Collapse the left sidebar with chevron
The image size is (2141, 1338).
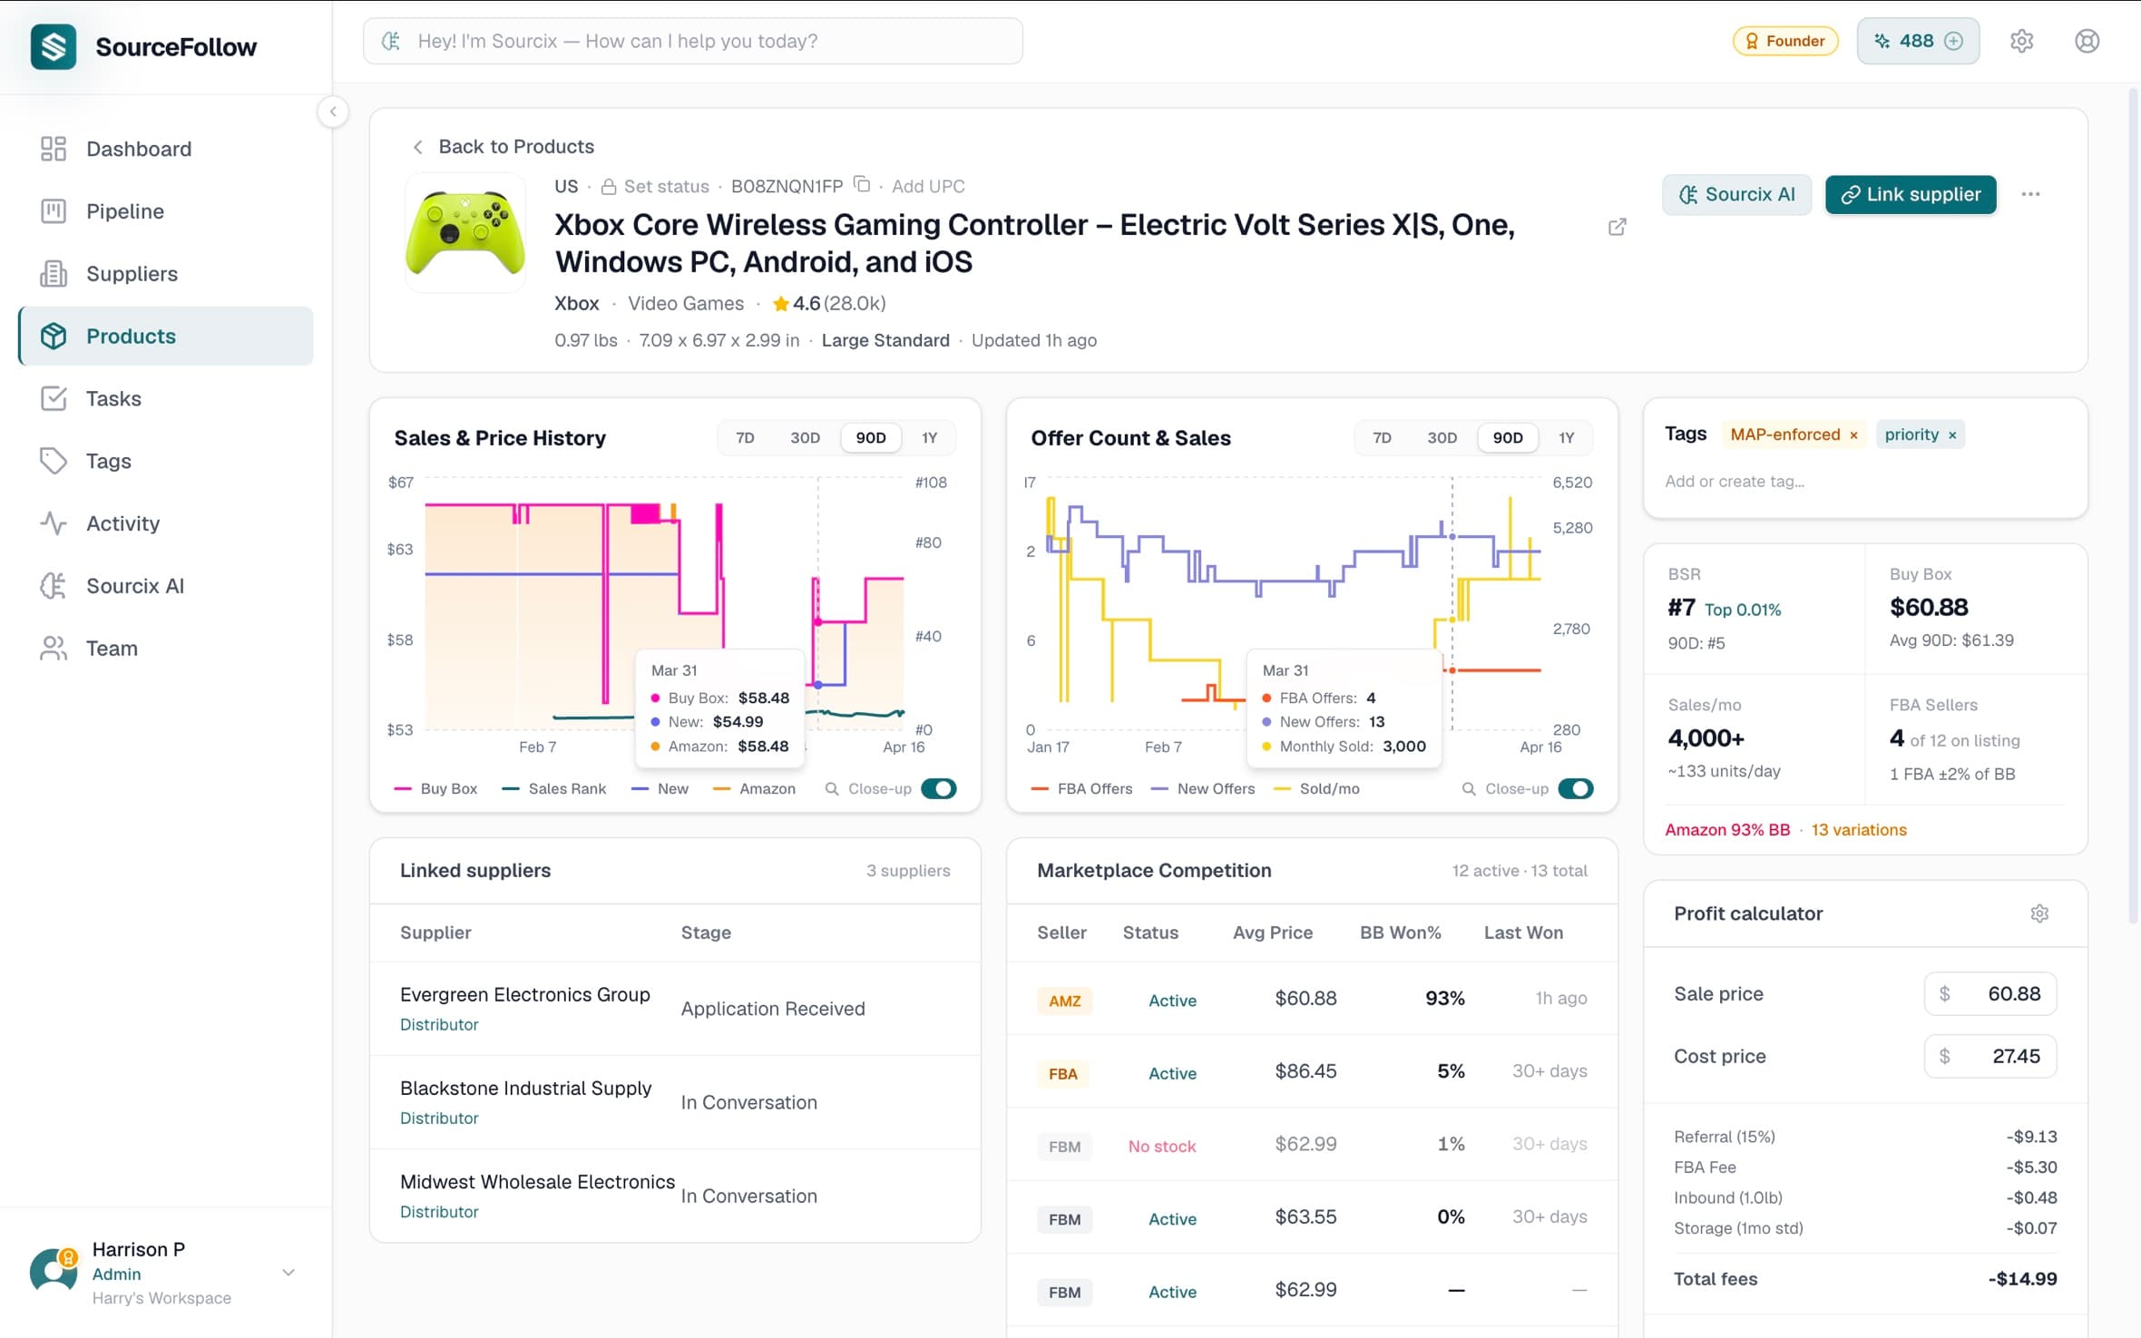click(333, 112)
